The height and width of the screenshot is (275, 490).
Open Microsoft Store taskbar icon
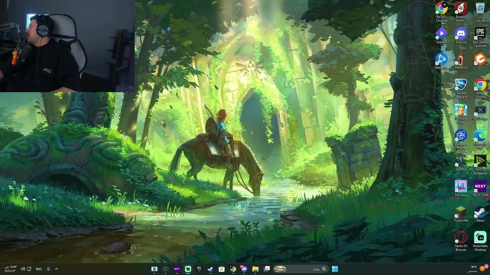click(x=222, y=269)
